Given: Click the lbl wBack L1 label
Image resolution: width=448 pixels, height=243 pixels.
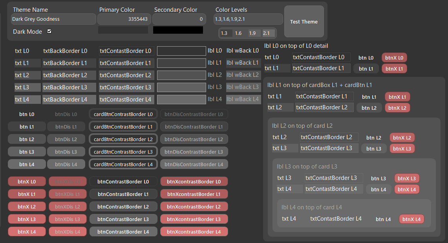Looking at the screenshot, I should point(243,63).
